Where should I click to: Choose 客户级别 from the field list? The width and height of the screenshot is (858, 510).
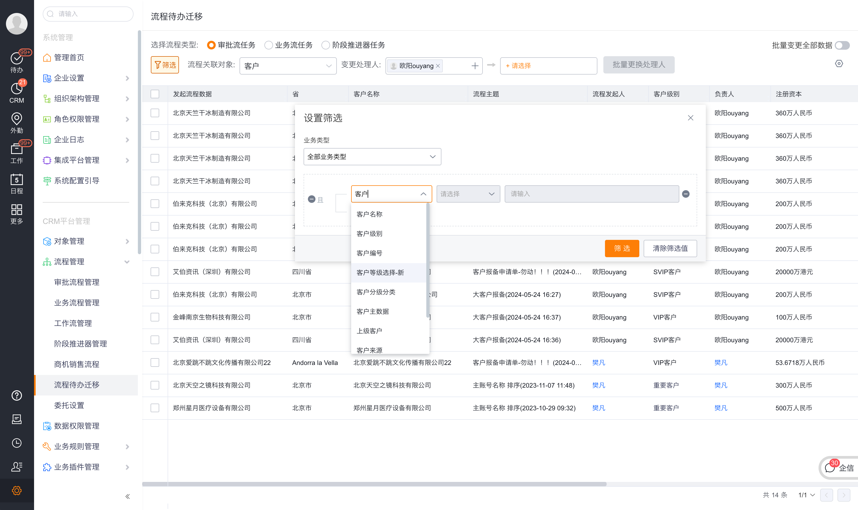point(389,233)
